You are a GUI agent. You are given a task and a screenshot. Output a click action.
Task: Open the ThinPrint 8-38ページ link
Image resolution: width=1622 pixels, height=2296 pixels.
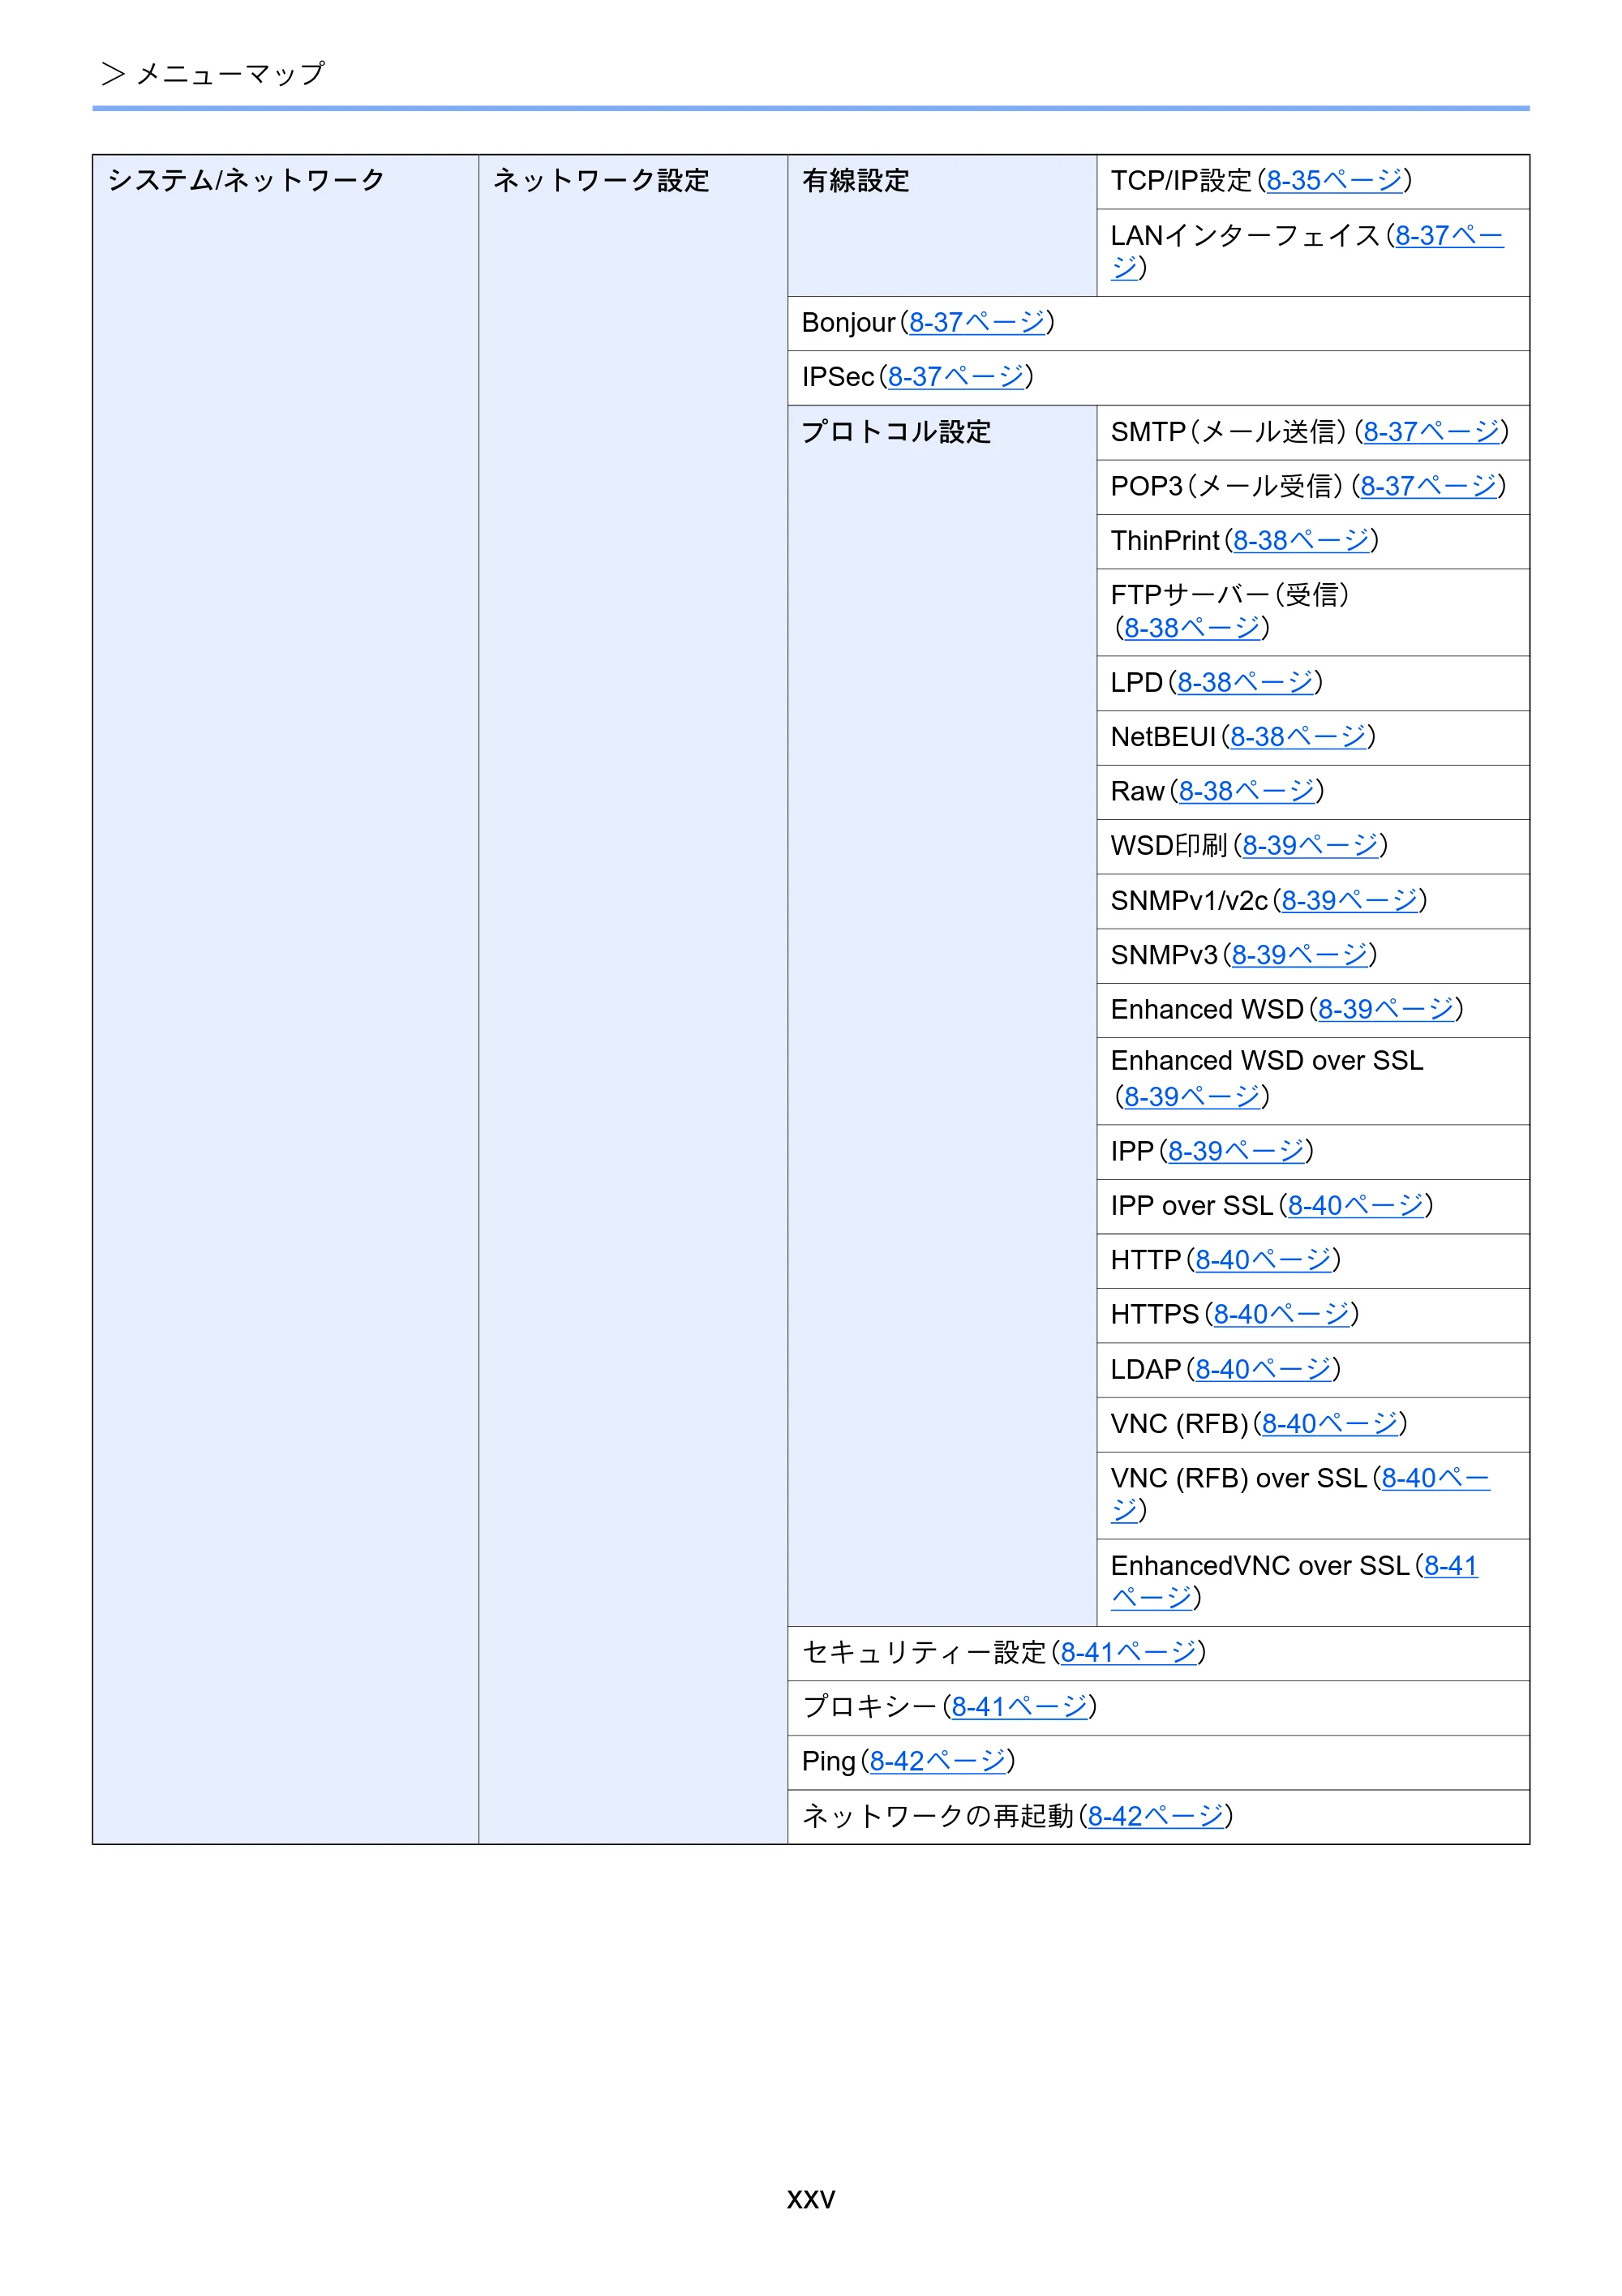(x=1301, y=541)
